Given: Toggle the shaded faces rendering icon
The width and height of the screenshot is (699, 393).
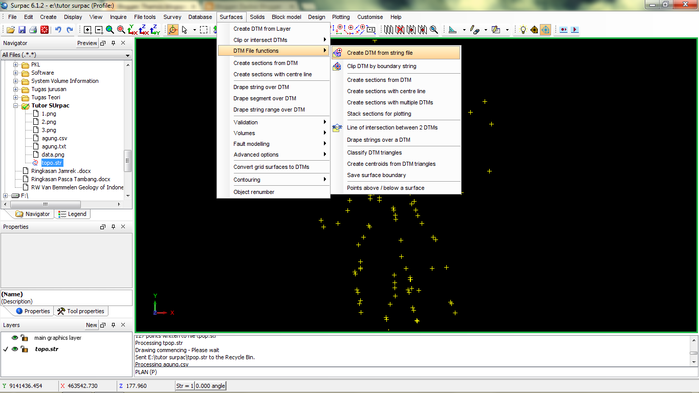Looking at the screenshot, I should (534, 30).
